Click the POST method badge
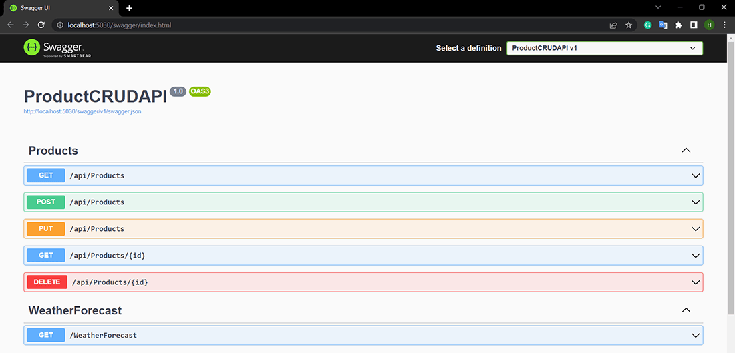 click(x=46, y=202)
